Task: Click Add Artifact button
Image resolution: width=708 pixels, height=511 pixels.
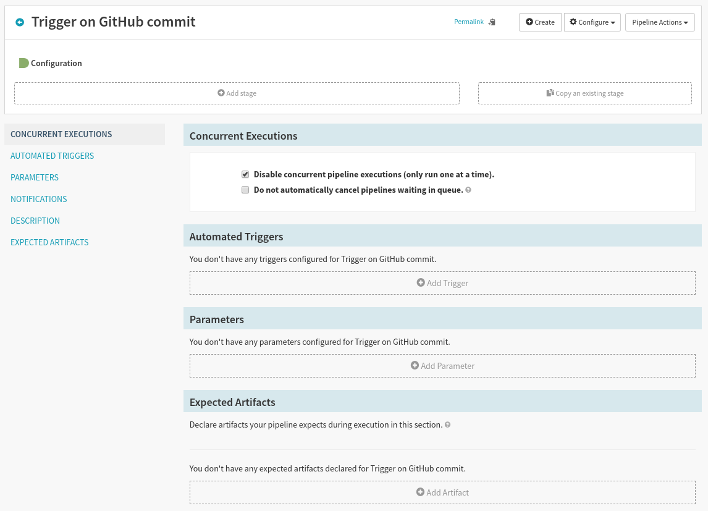Action: pos(442,492)
